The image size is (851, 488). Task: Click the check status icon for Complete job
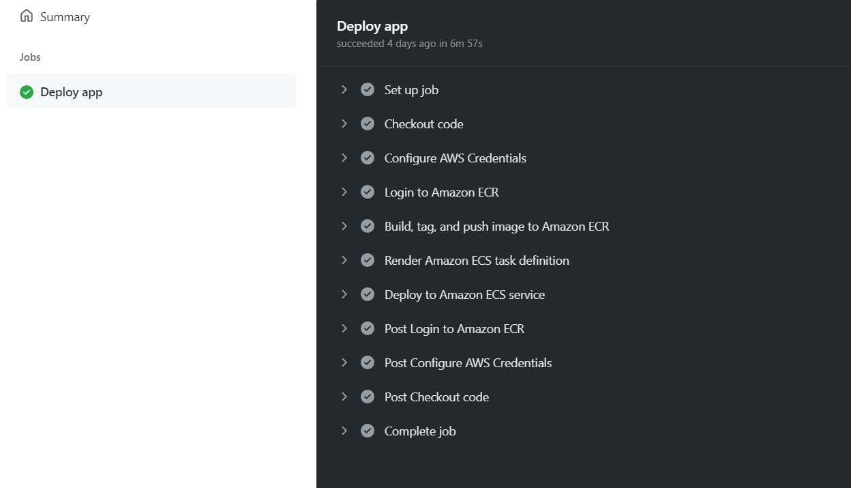[368, 431]
